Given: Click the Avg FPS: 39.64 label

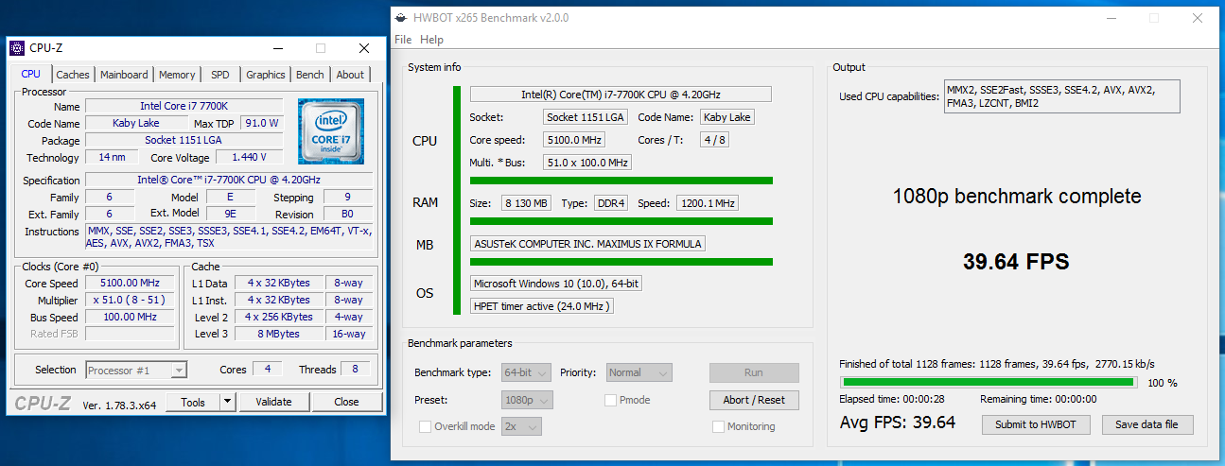Looking at the screenshot, I should [898, 423].
